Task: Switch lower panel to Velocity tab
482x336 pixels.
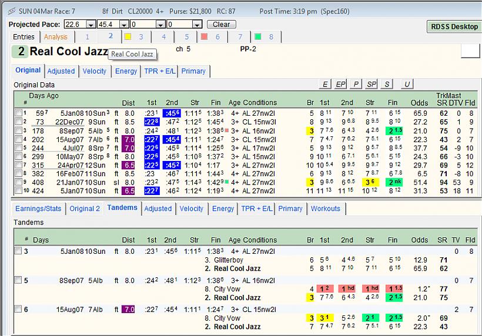Action: [x=191, y=209]
